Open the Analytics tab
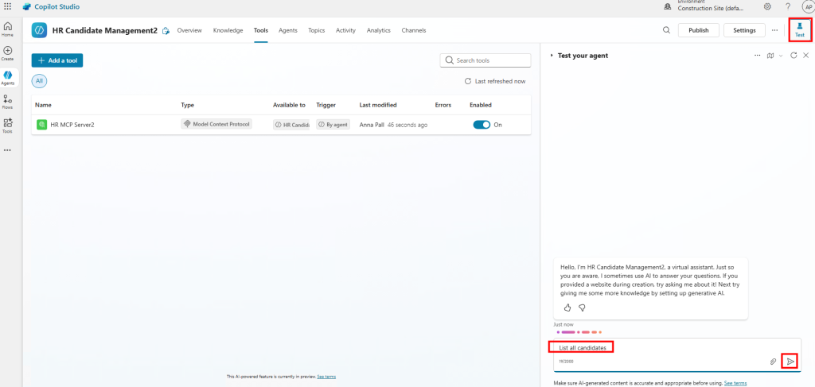This screenshot has width=815, height=387. coord(378,30)
